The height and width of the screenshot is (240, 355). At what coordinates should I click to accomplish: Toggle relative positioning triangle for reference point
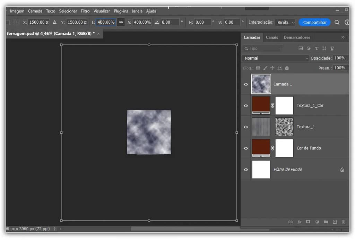[54, 22]
